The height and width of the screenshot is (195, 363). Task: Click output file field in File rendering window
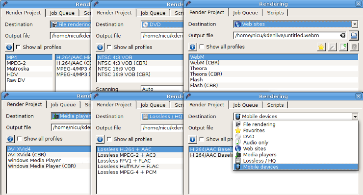tap(71, 36)
